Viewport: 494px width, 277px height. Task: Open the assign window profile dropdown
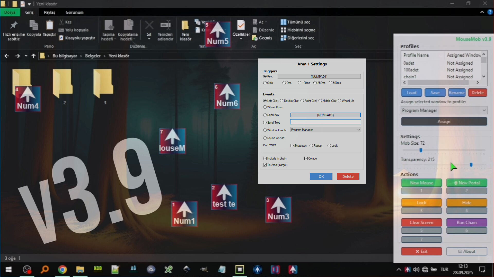tap(484, 110)
